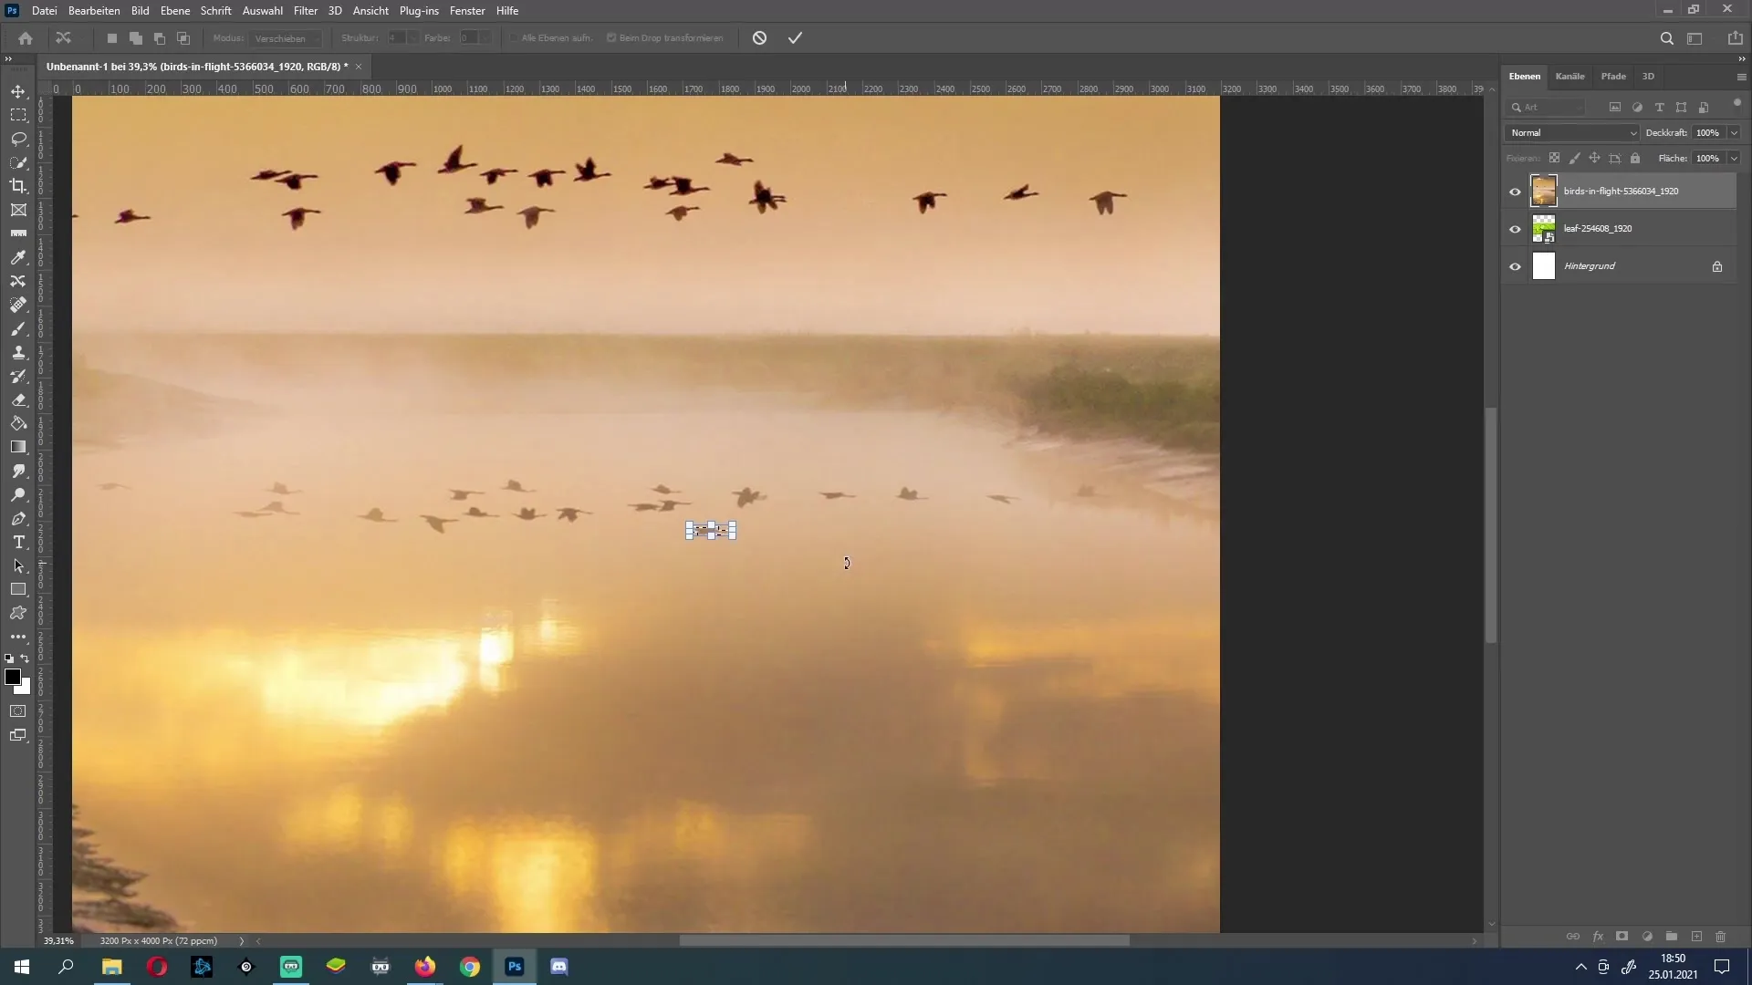Filter layers by pixel layer type
1752x985 pixels.
tap(1615, 107)
